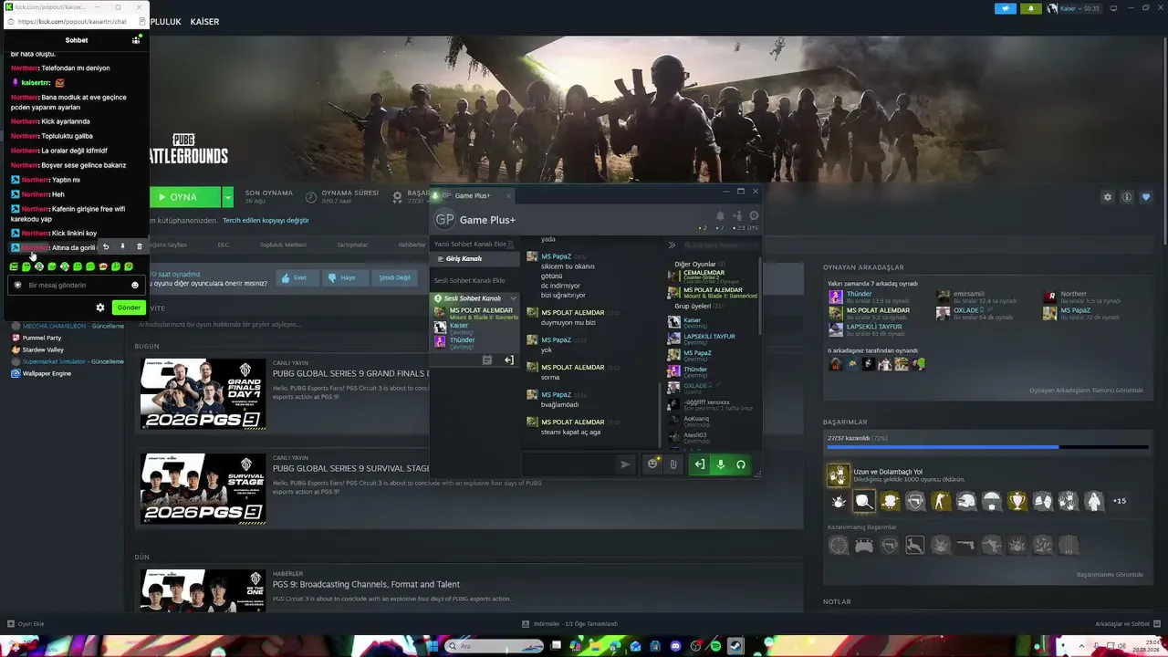Click the Tercih edilen kopyayı değiştir link
The height and width of the screenshot is (657, 1168).
266,220
